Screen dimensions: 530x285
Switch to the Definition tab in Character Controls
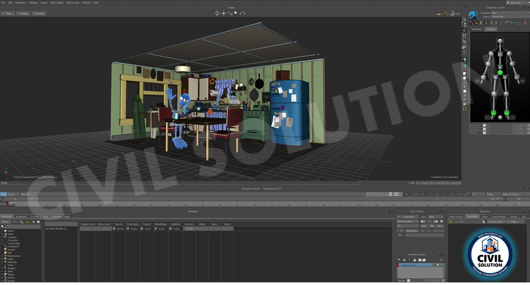click(x=477, y=29)
